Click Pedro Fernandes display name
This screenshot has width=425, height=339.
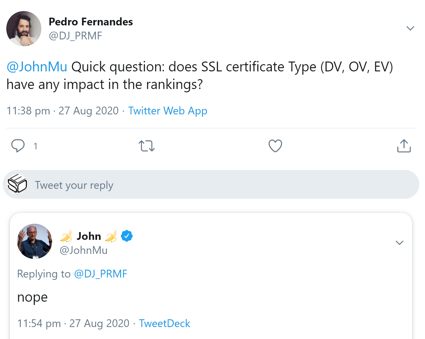click(x=91, y=22)
